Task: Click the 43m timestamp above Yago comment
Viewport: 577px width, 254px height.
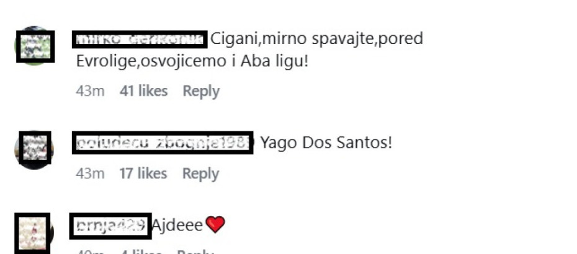Action: [90, 91]
